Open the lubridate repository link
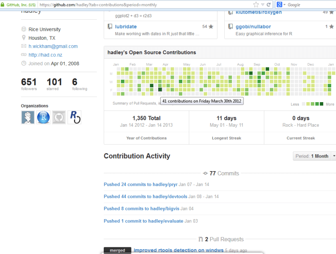 126,27
